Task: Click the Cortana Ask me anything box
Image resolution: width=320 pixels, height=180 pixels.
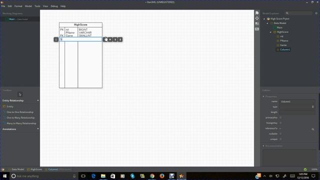Action: pos(43,176)
